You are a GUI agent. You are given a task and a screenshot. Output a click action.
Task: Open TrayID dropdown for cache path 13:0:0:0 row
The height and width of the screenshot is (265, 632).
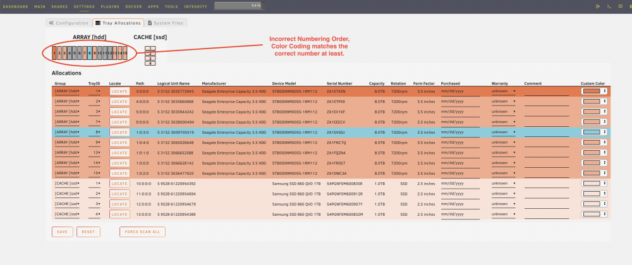click(95, 215)
